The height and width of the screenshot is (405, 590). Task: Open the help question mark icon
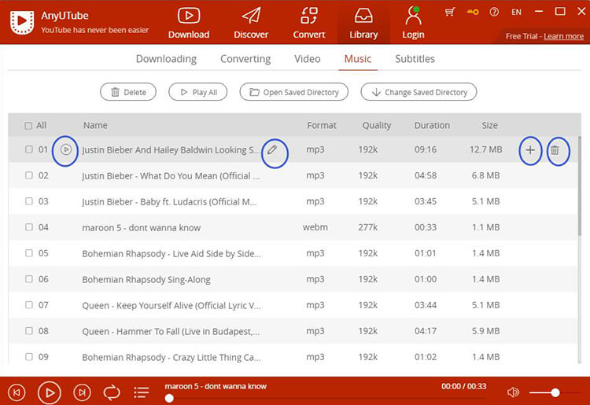point(494,12)
